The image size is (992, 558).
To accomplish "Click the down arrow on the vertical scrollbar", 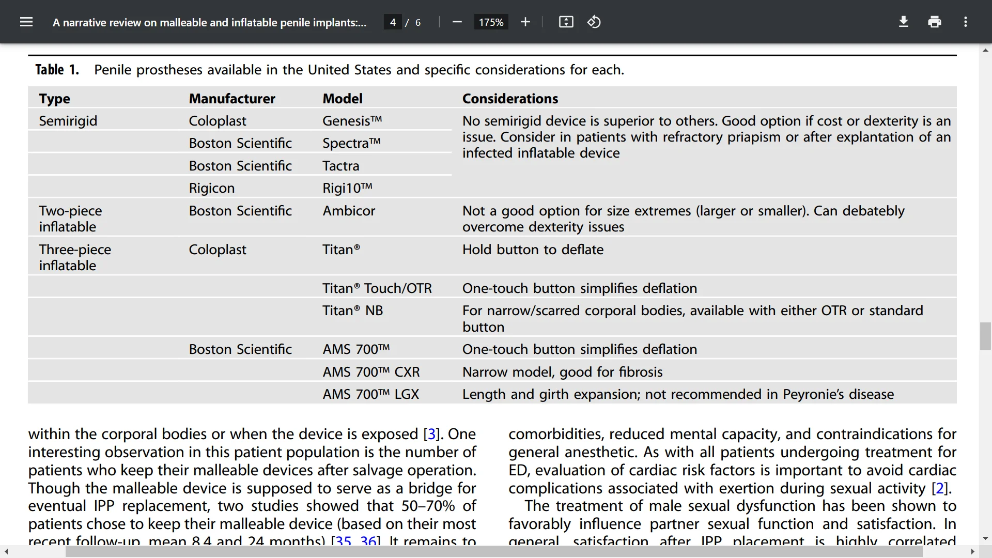I will 985,538.
